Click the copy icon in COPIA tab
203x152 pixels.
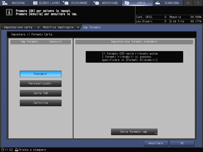coord(127,3)
